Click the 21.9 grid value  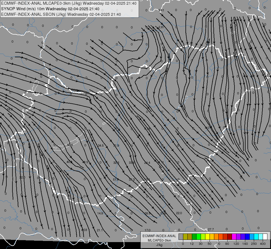(163, 213)
